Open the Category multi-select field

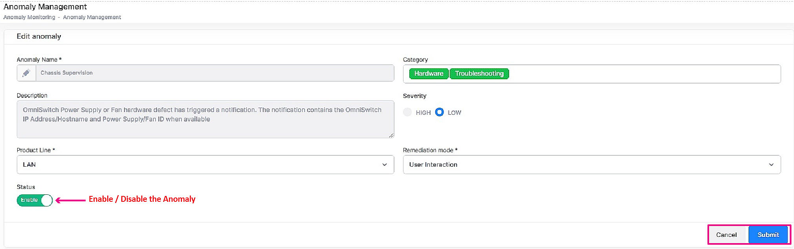(642, 74)
